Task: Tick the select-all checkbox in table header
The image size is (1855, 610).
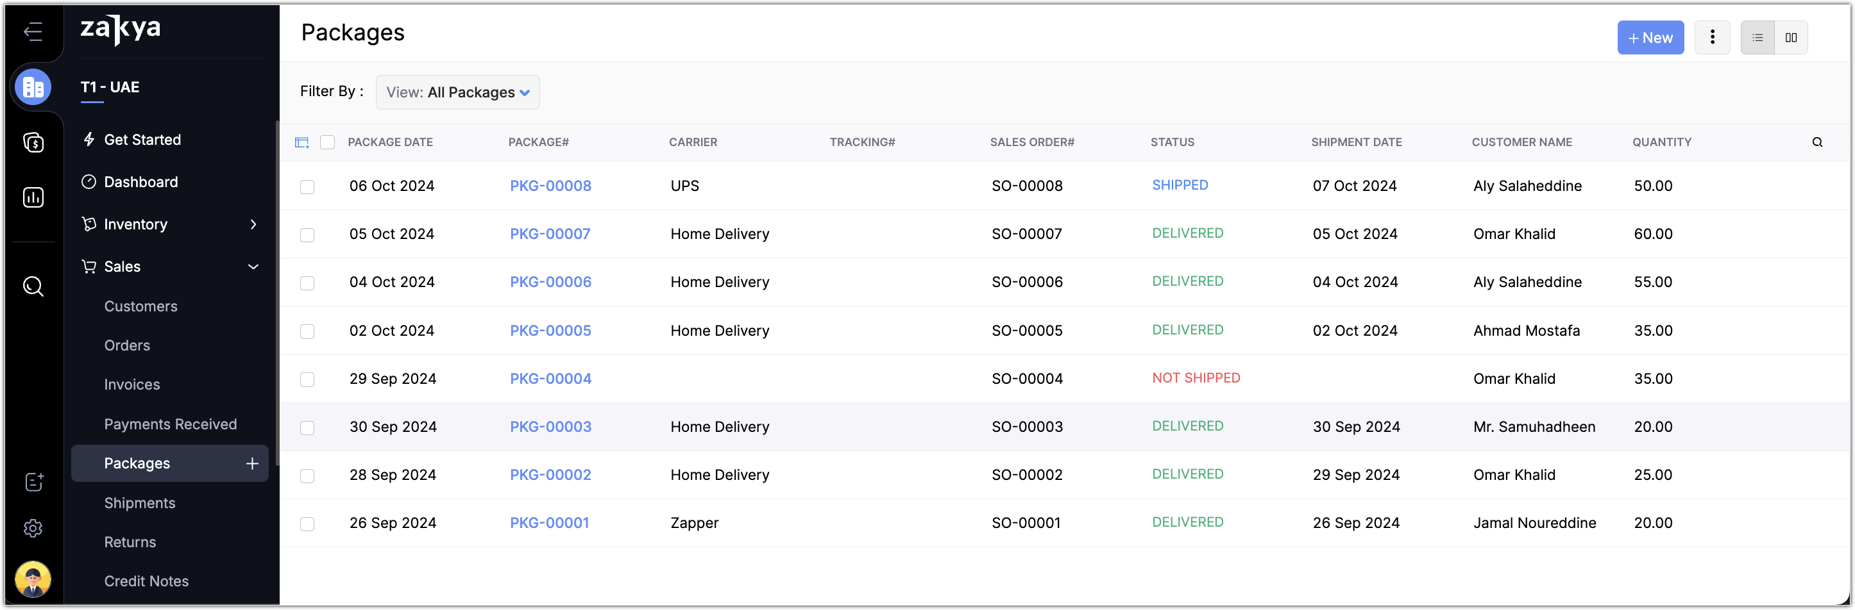Action: (x=328, y=142)
